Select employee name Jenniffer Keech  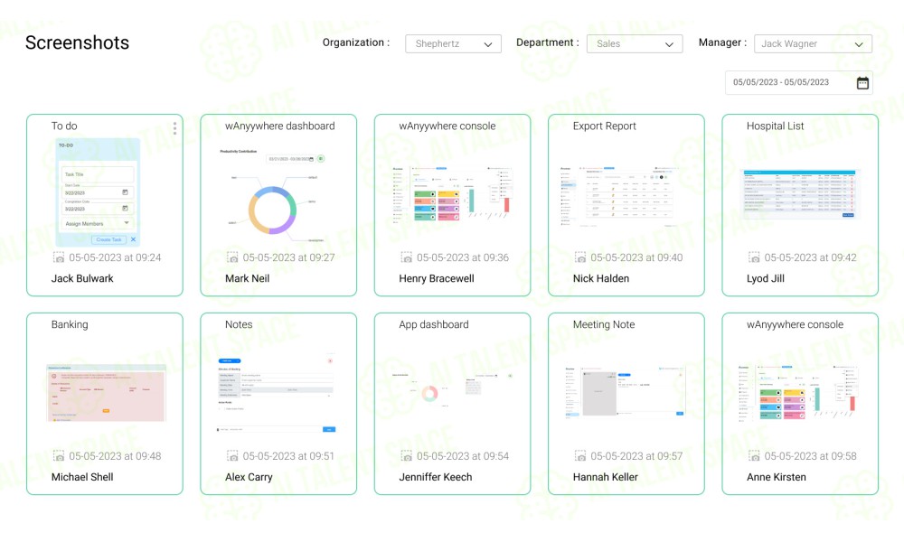click(x=436, y=478)
